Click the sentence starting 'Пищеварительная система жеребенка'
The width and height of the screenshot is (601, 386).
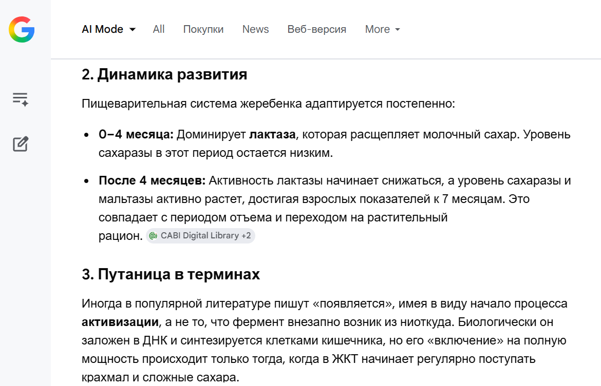click(x=268, y=104)
